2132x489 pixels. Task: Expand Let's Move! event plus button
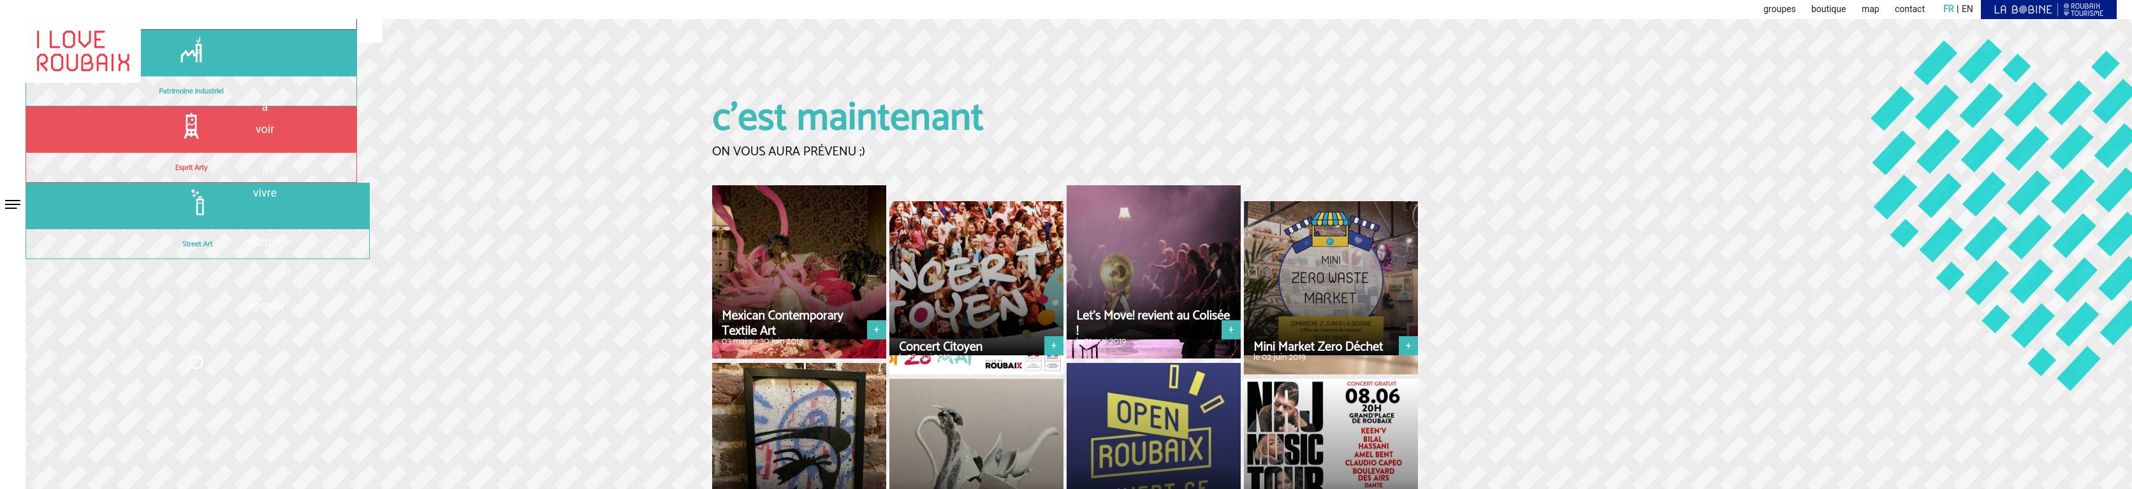coord(1230,330)
